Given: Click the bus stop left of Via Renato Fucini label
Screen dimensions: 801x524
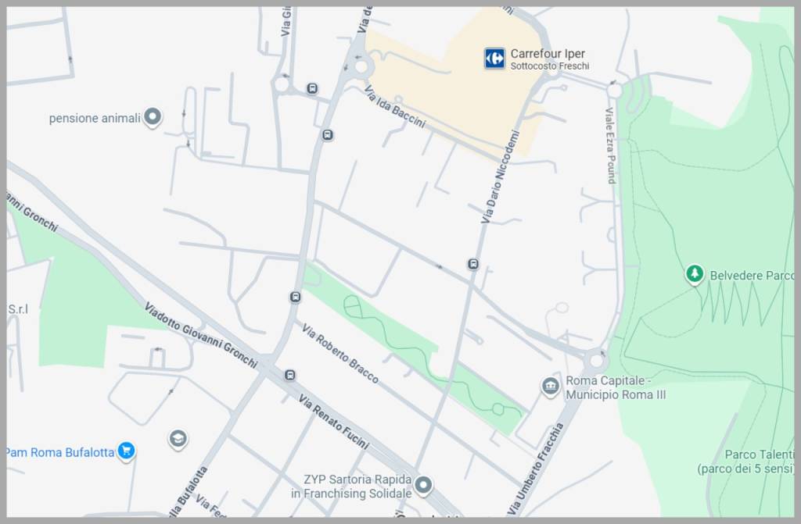Looking at the screenshot, I should point(290,376).
